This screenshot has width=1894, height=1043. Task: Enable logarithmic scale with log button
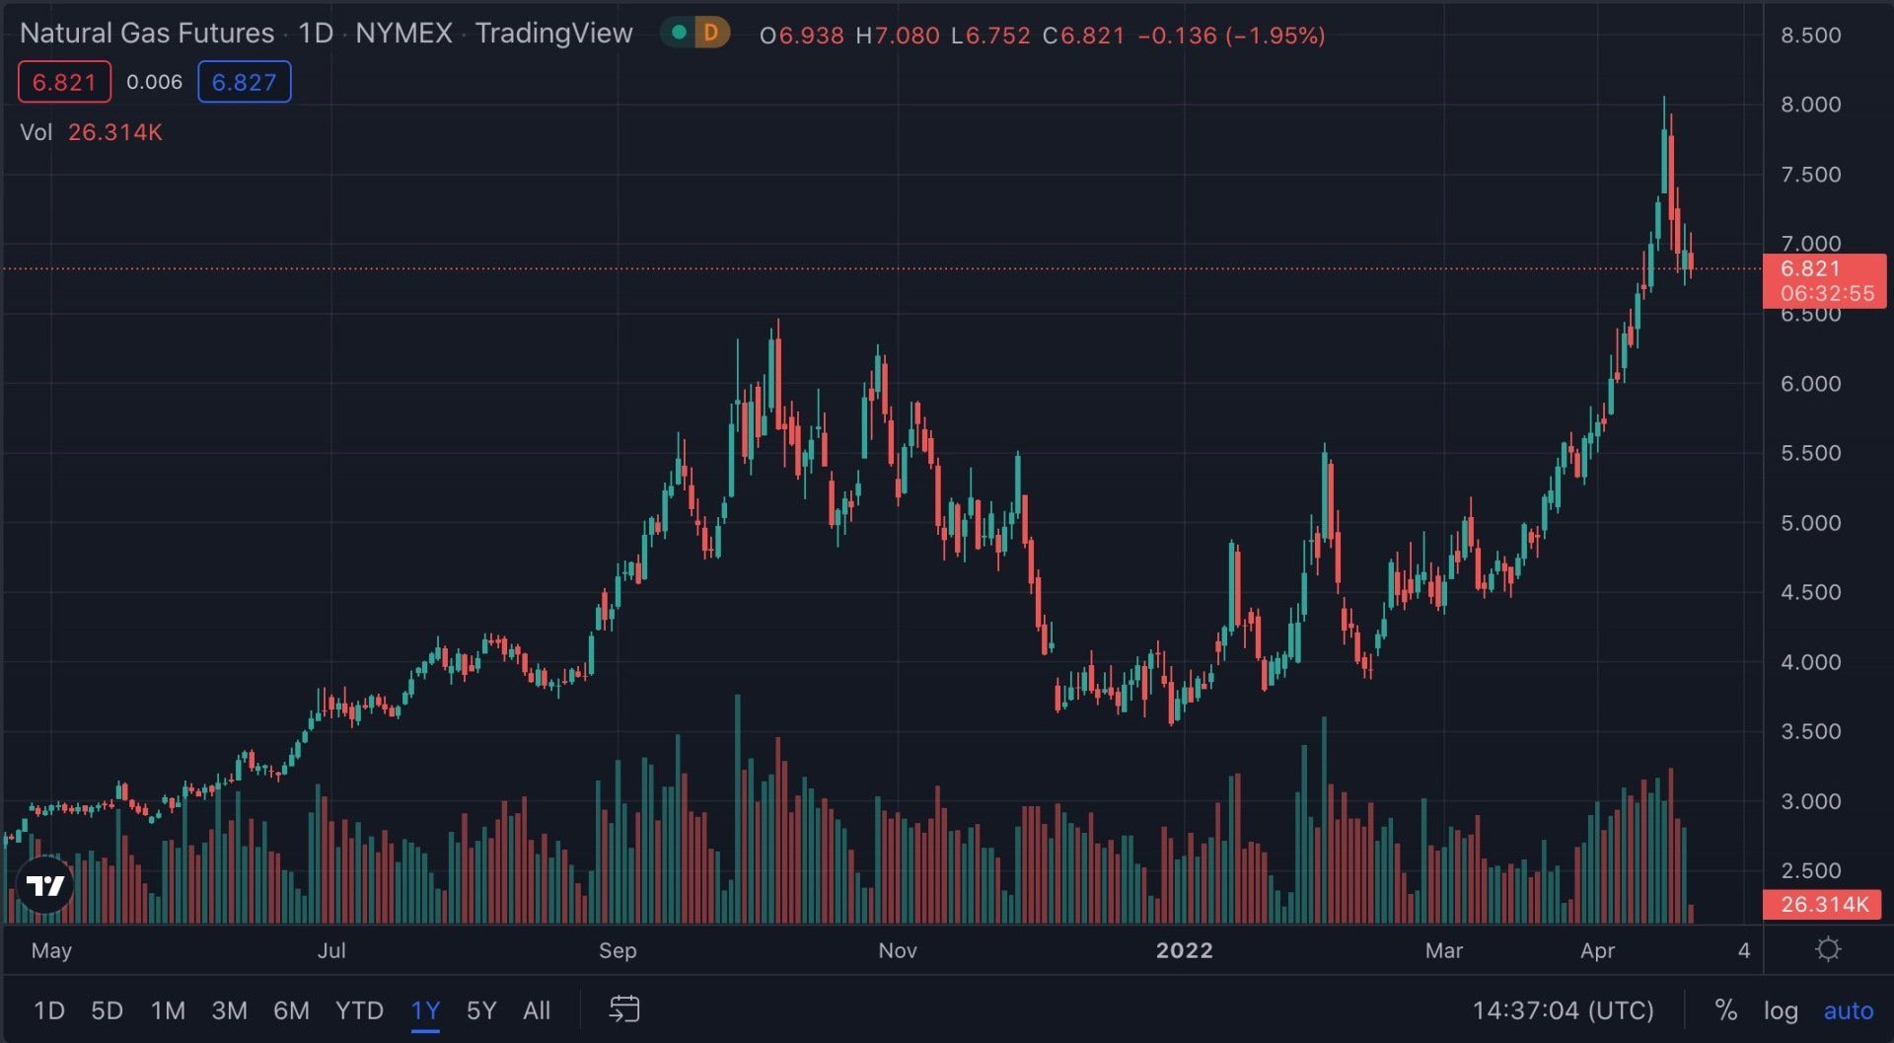1782,1009
